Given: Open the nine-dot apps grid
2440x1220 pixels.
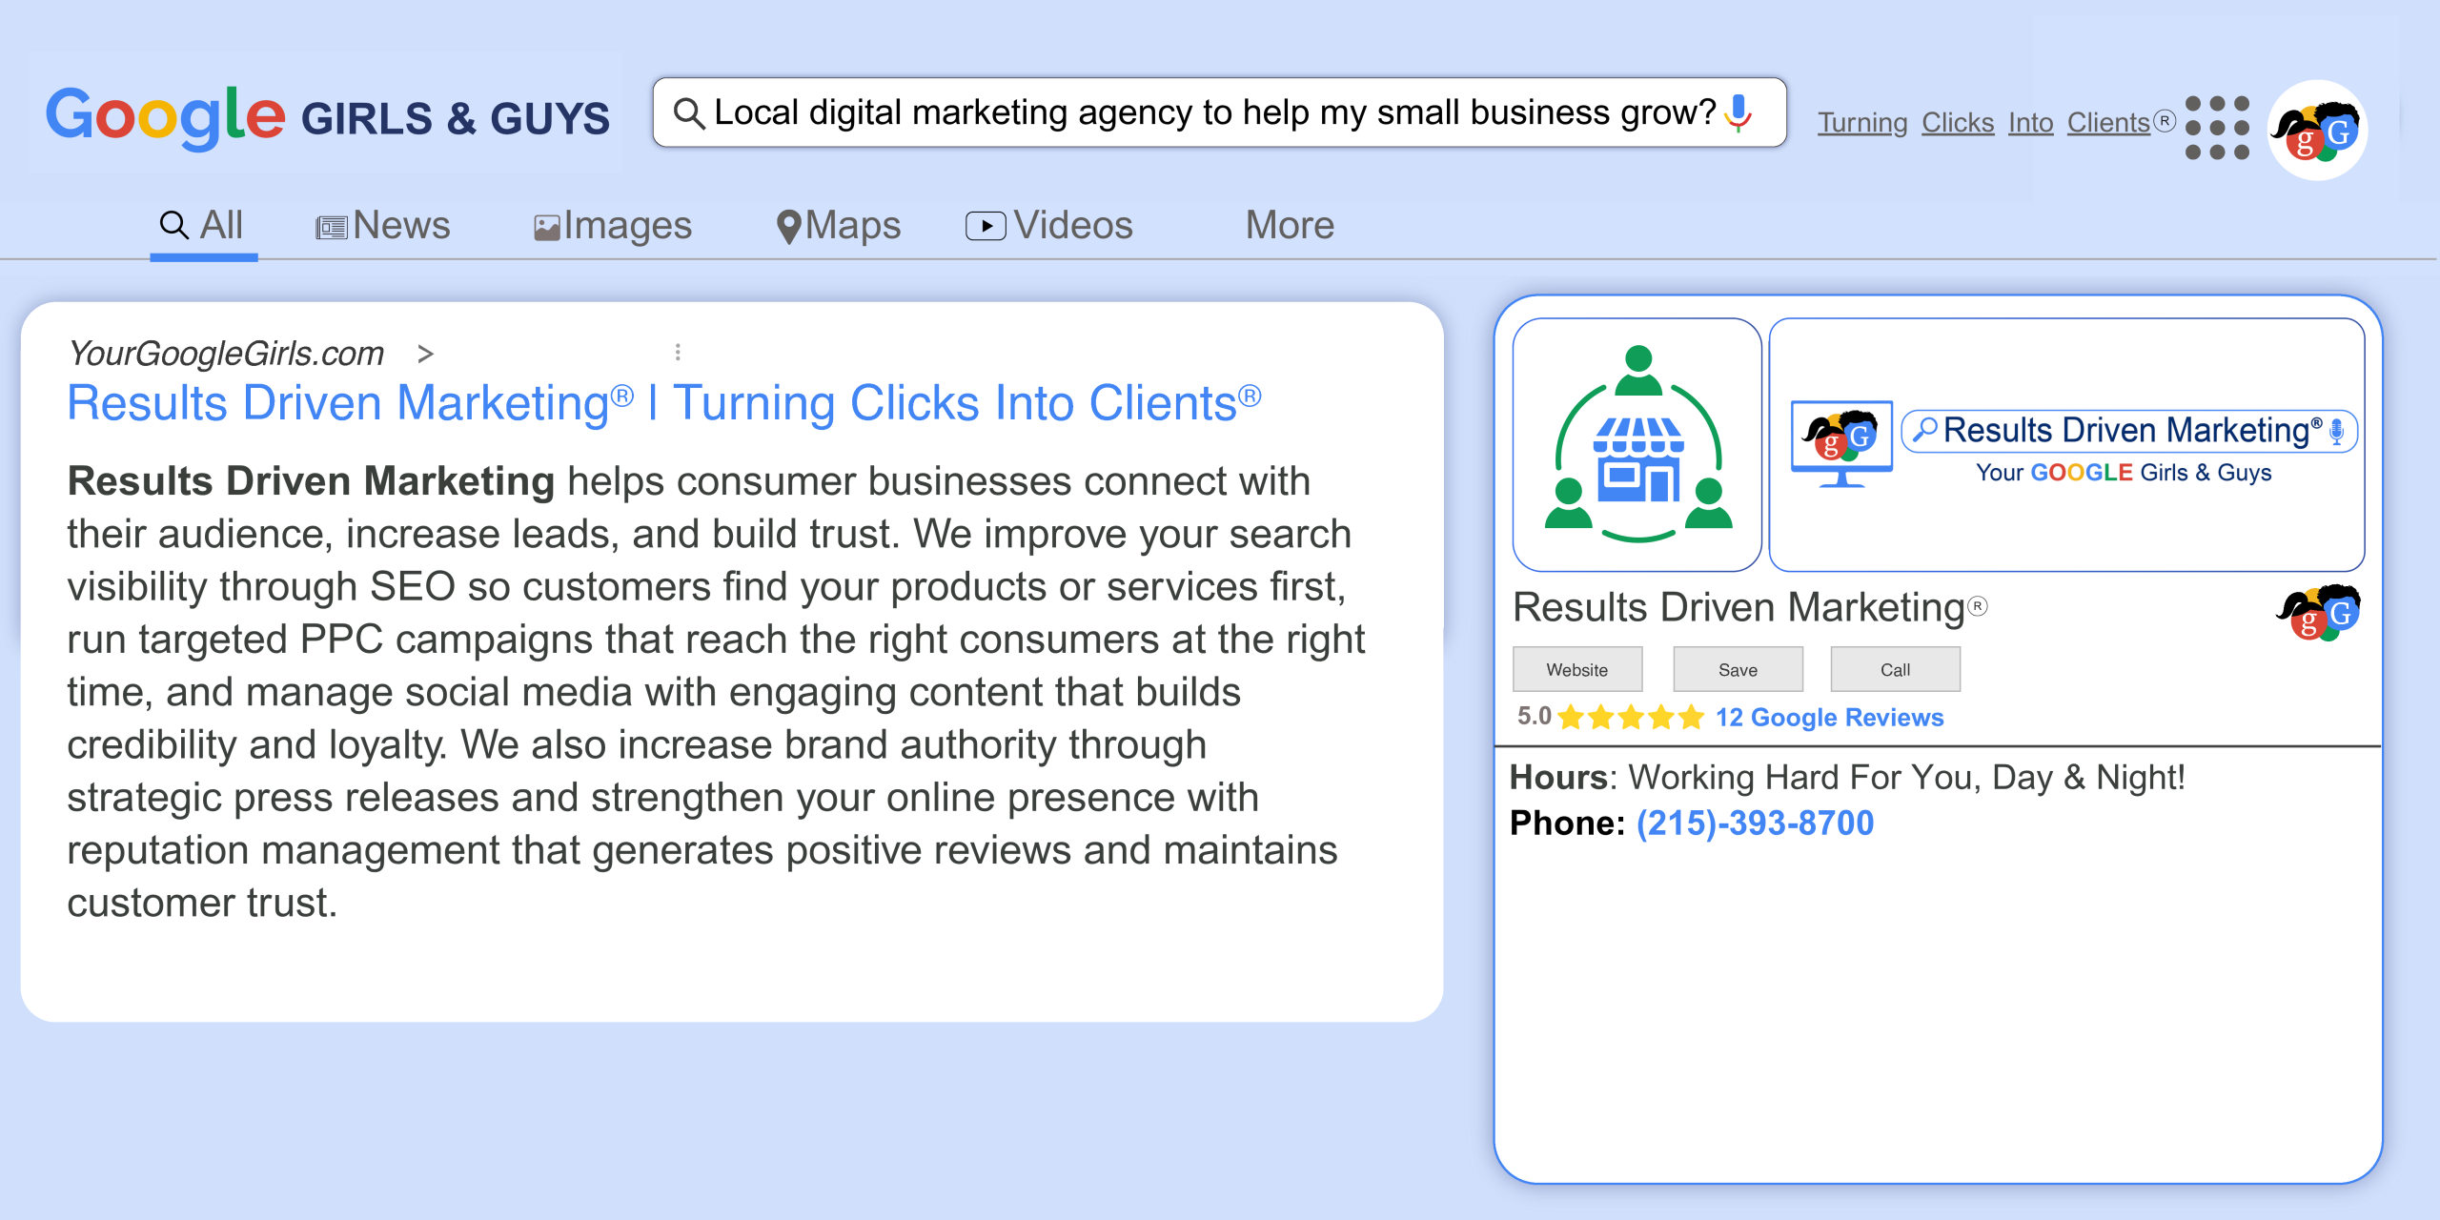Looking at the screenshot, I should pyautogui.click(x=2217, y=127).
